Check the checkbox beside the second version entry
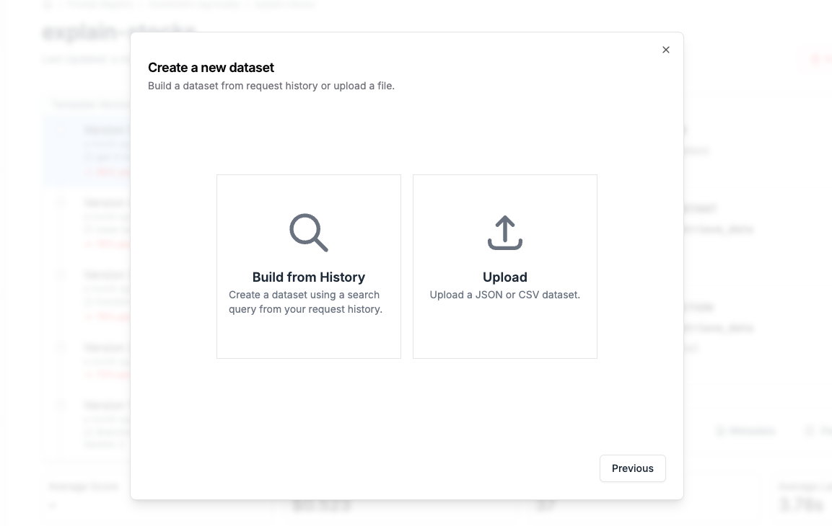832x526 pixels. click(61, 202)
